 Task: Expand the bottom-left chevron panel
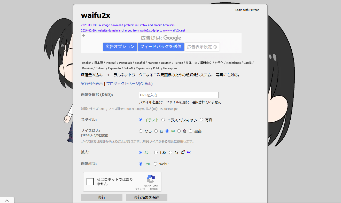[x=7, y=200]
